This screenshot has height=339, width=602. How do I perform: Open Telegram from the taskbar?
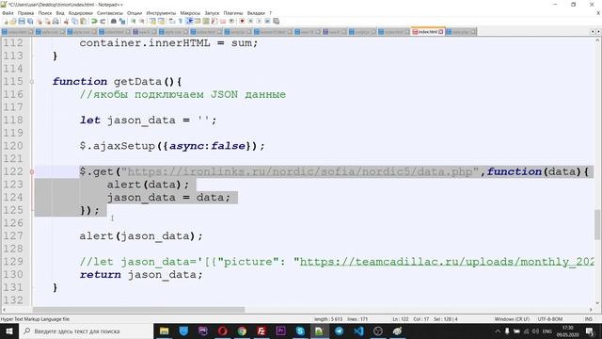(339, 331)
